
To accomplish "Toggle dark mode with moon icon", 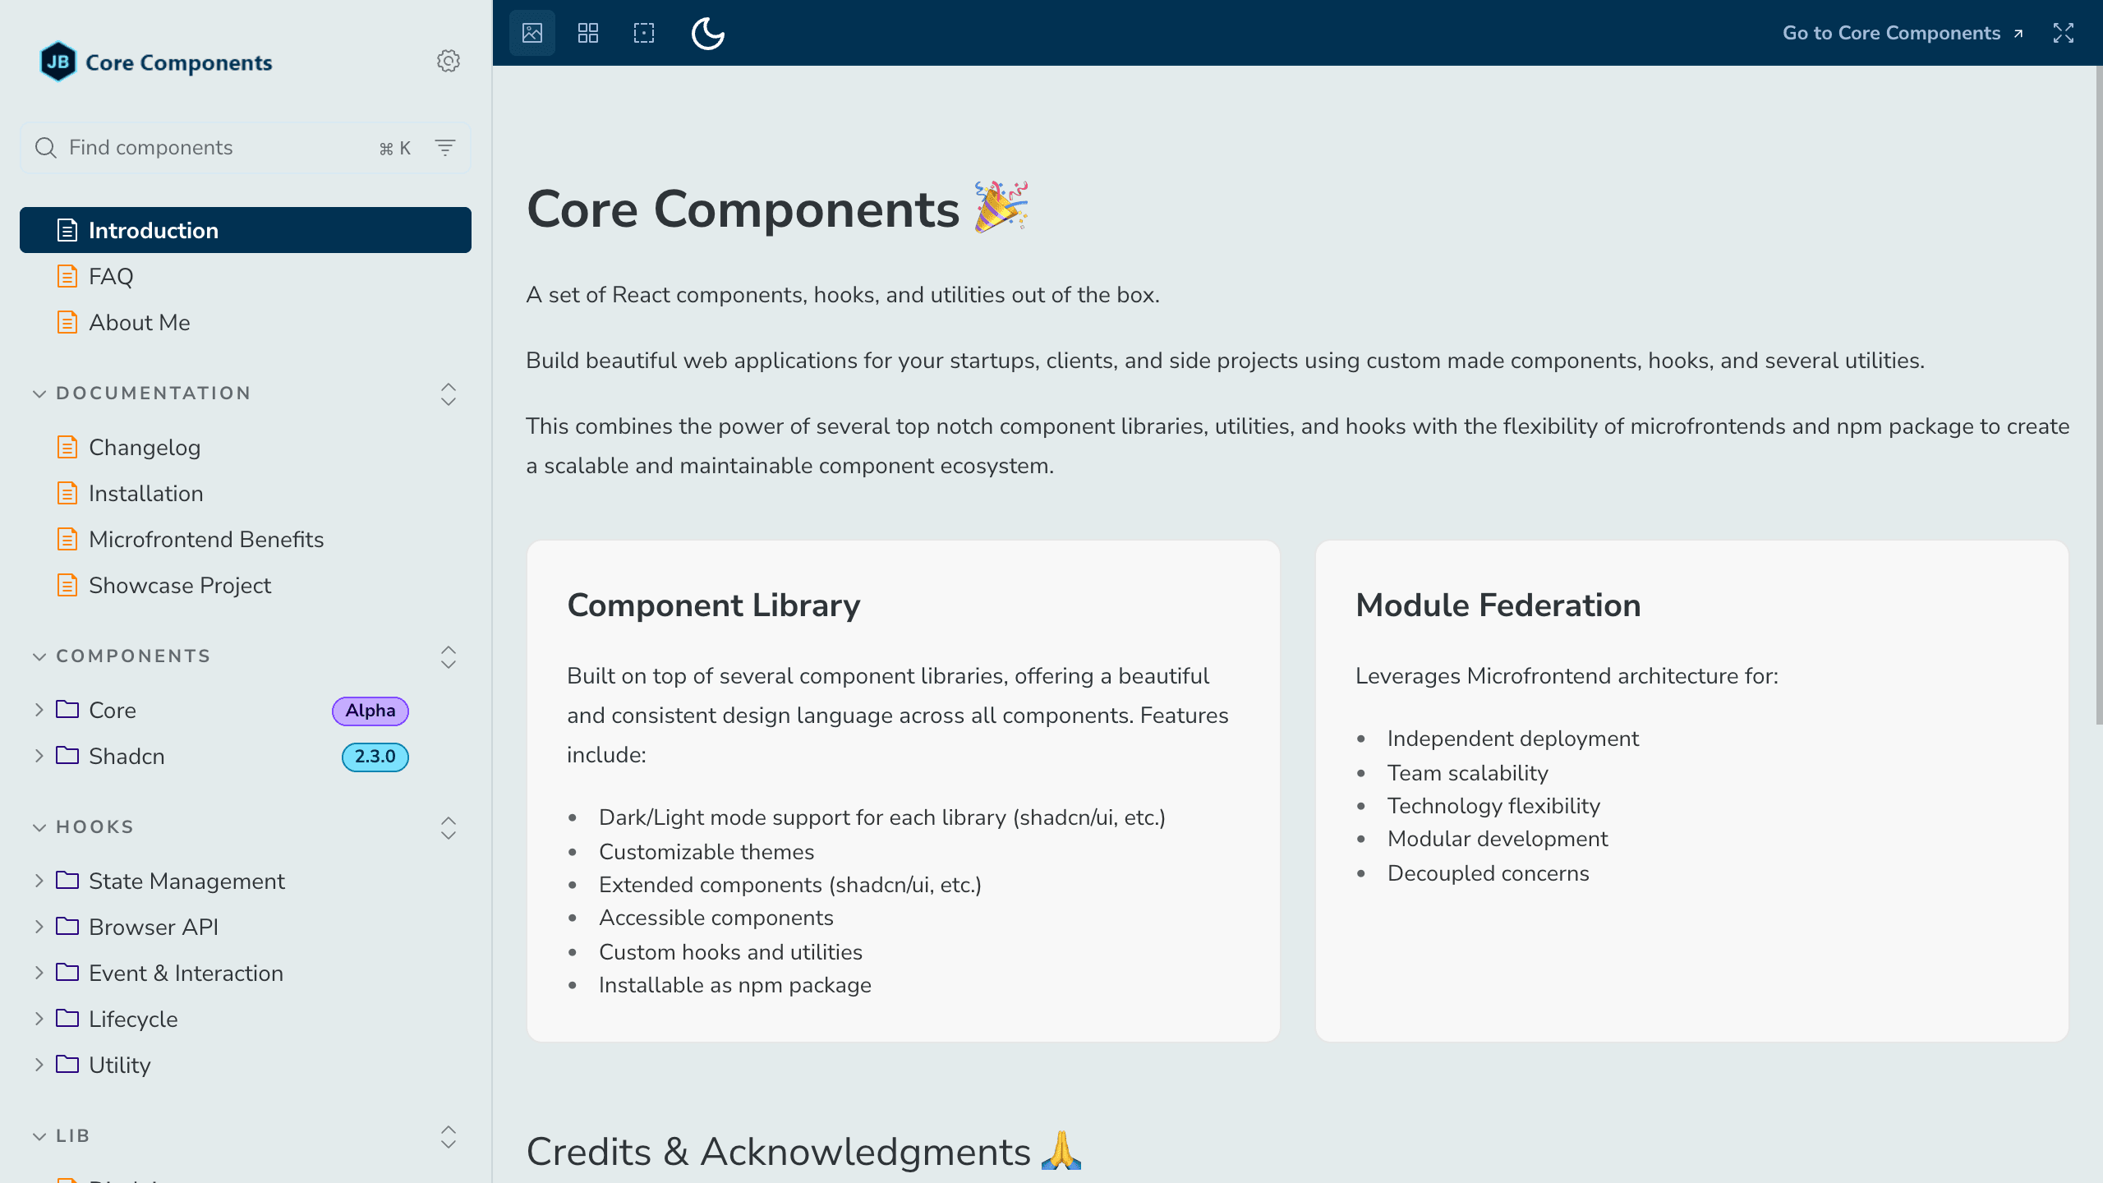I will coord(707,34).
